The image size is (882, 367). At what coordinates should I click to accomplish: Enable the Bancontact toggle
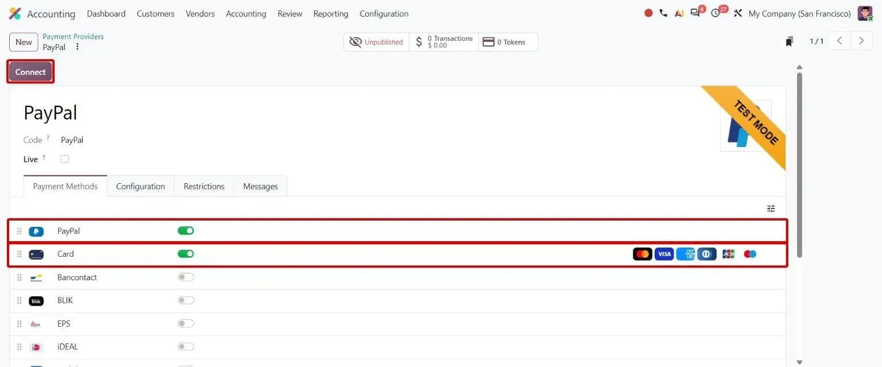point(185,277)
